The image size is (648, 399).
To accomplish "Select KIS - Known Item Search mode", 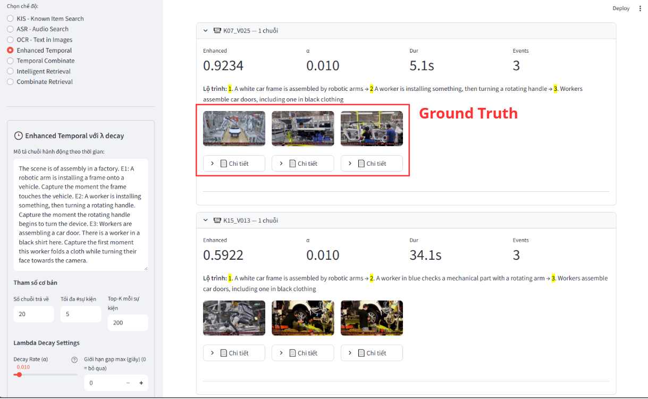I will coord(10,19).
